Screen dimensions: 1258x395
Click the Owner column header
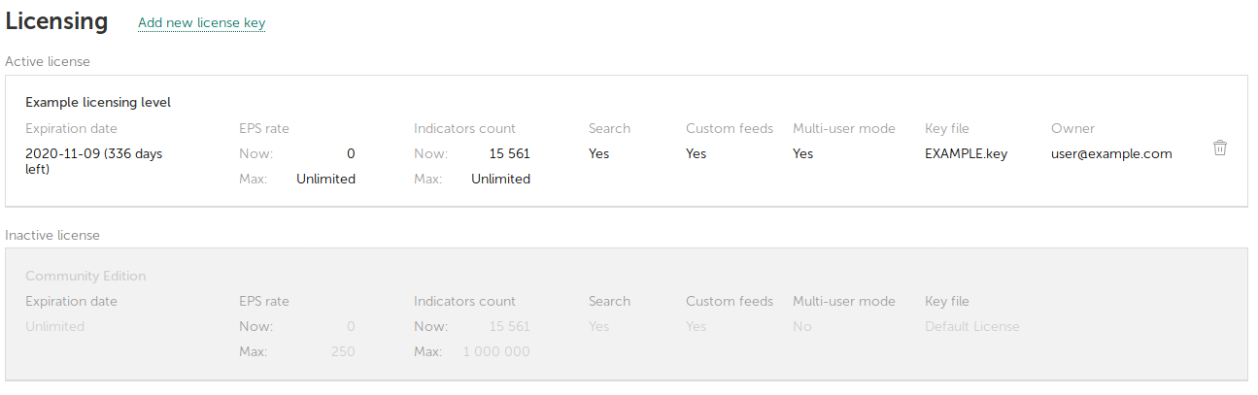1072,128
